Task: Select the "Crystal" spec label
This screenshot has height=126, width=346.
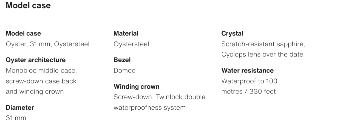Action: [x=232, y=34]
